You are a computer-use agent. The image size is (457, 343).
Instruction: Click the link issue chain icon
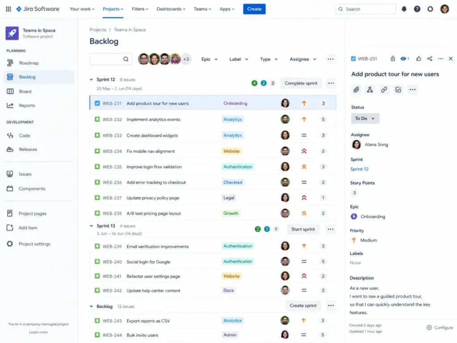pyautogui.click(x=384, y=90)
